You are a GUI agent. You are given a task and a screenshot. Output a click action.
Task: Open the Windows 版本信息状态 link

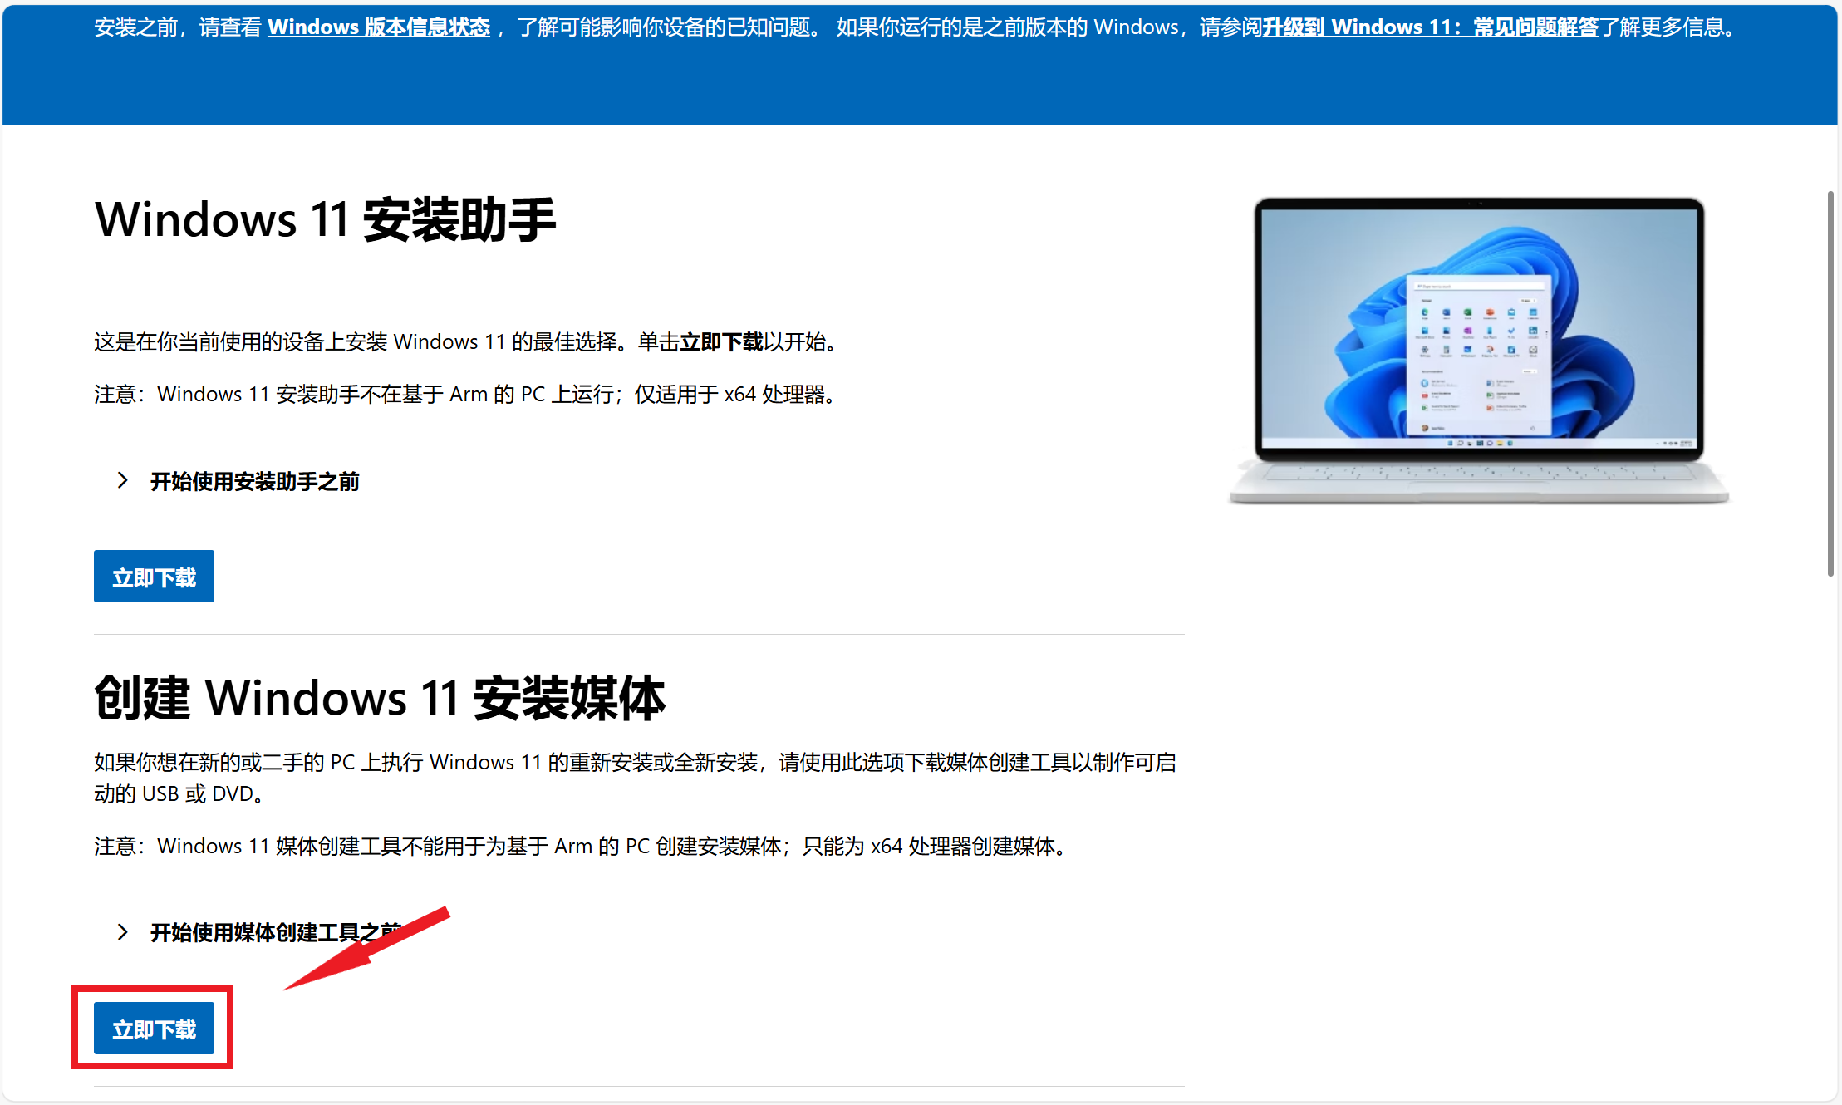click(x=379, y=27)
